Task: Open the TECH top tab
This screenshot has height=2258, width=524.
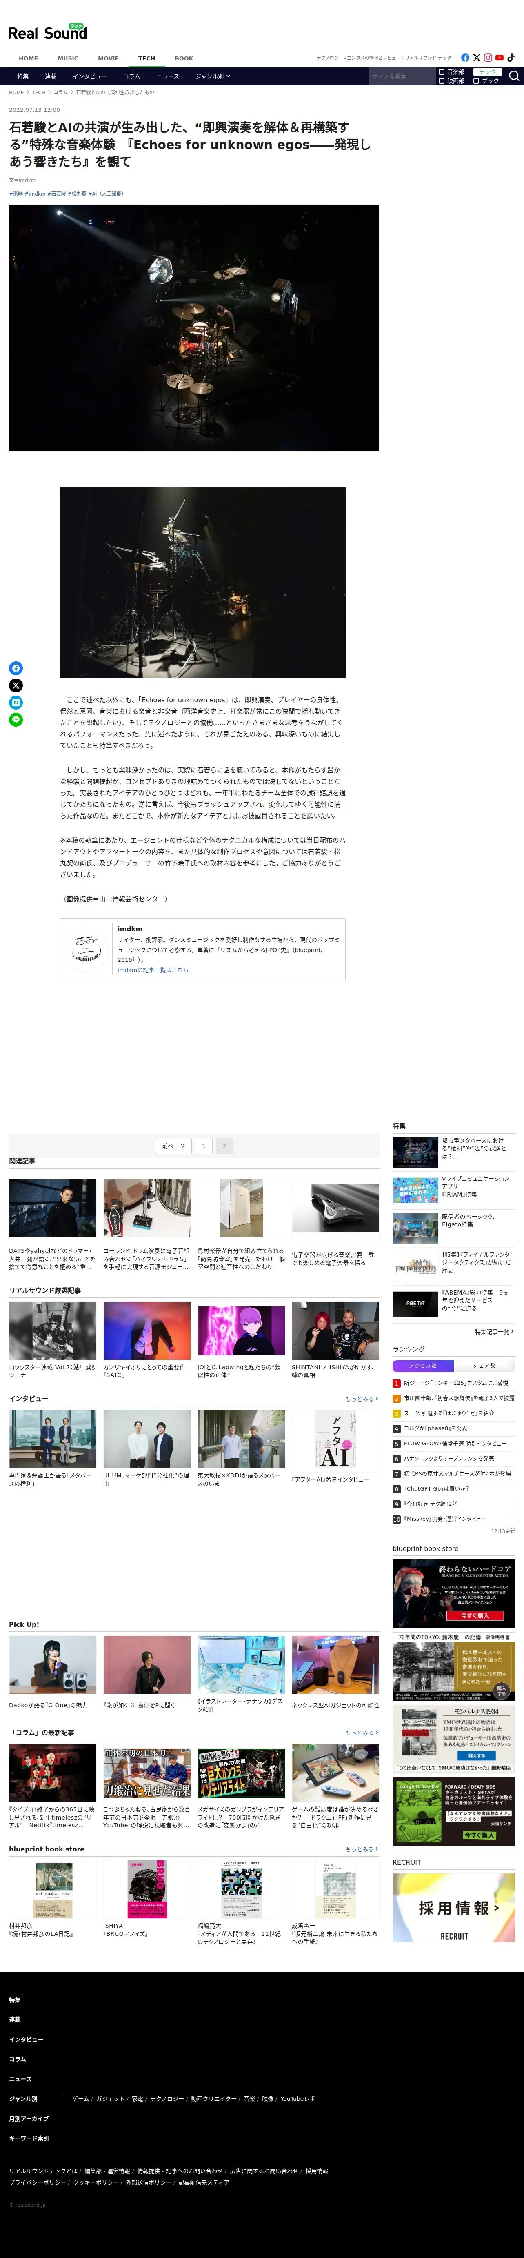Action: pyautogui.click(x=147, y=59)
